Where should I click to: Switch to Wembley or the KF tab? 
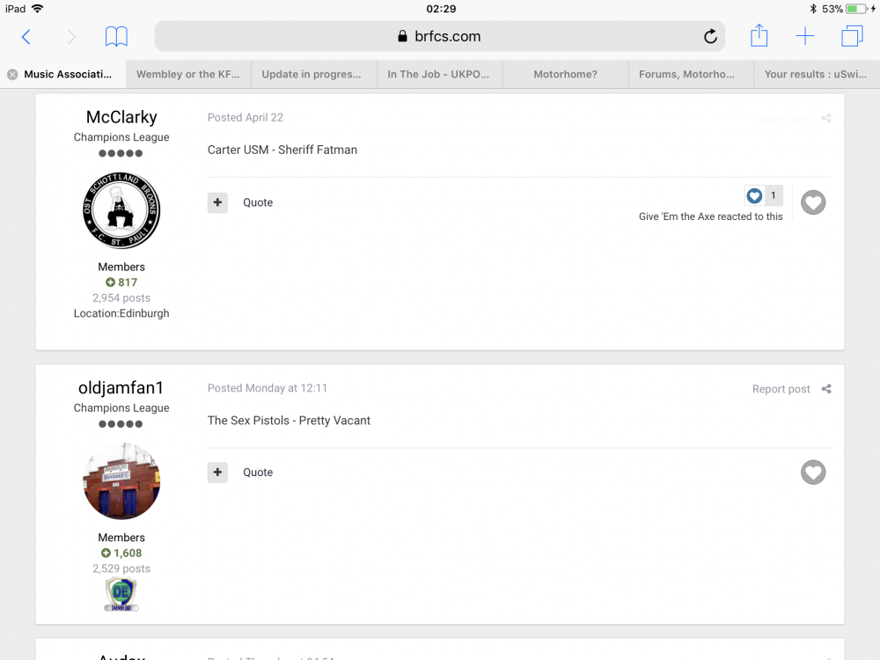188,74
